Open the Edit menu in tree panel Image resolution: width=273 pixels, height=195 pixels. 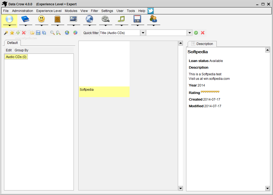pyautogui.click(x=9, y=50)
